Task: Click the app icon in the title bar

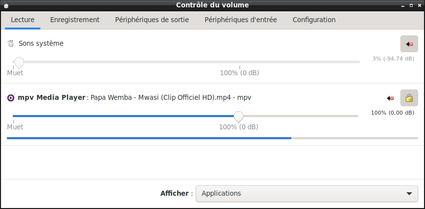Action: pyautogui.click(x=6, y=5)
